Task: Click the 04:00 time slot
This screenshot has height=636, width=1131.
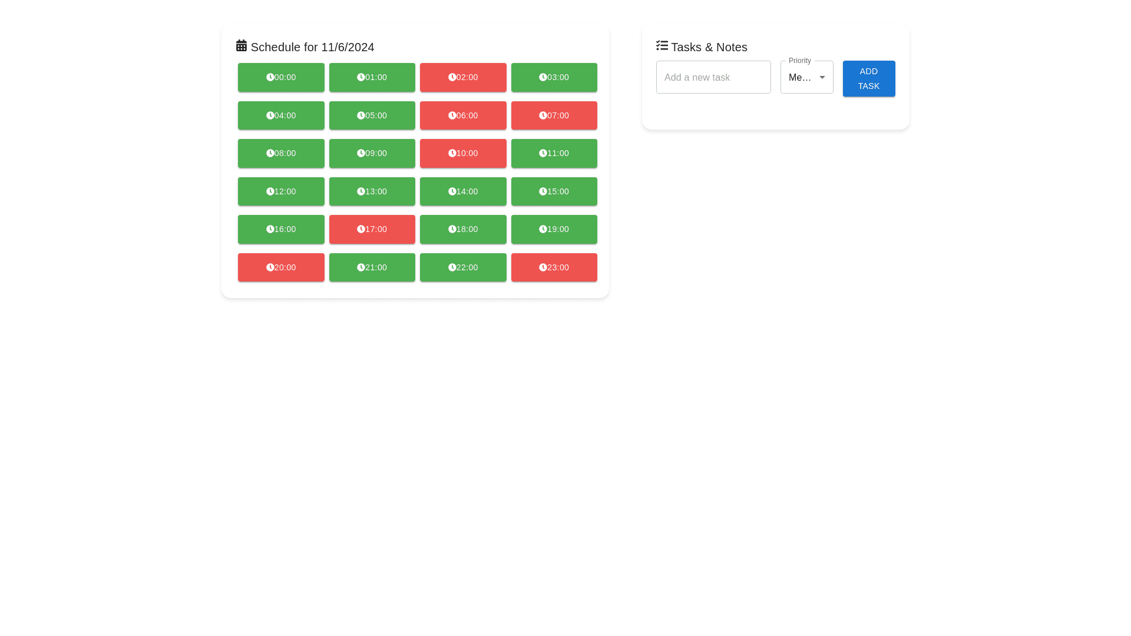Action: [281, 115]
